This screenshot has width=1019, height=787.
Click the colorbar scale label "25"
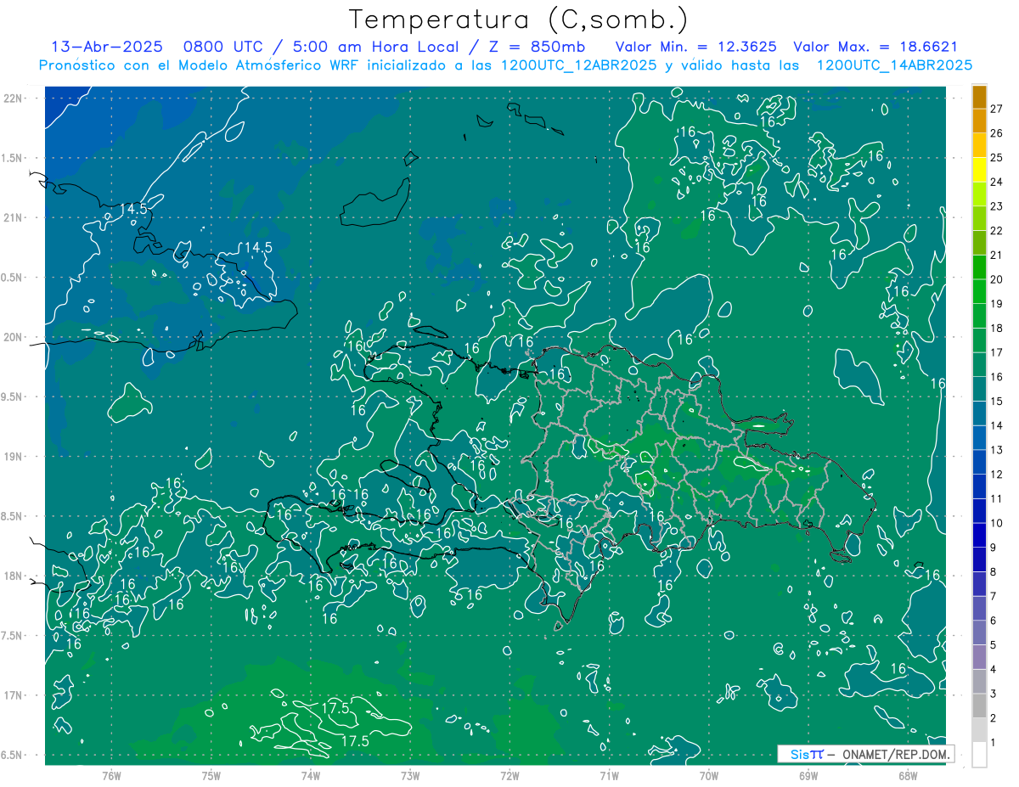pos(997,158)
